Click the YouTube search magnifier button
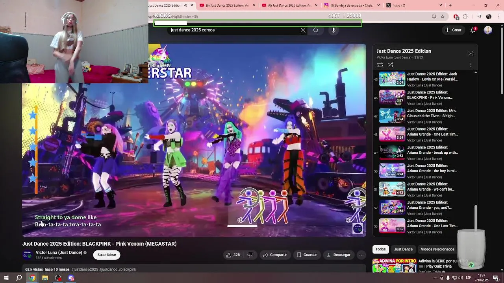 tap(316, 30)
